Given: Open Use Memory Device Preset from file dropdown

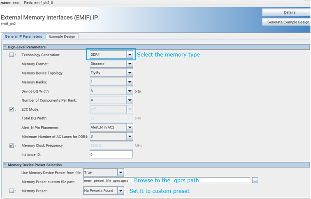Looking at the screenshot, I should point(104,172).
